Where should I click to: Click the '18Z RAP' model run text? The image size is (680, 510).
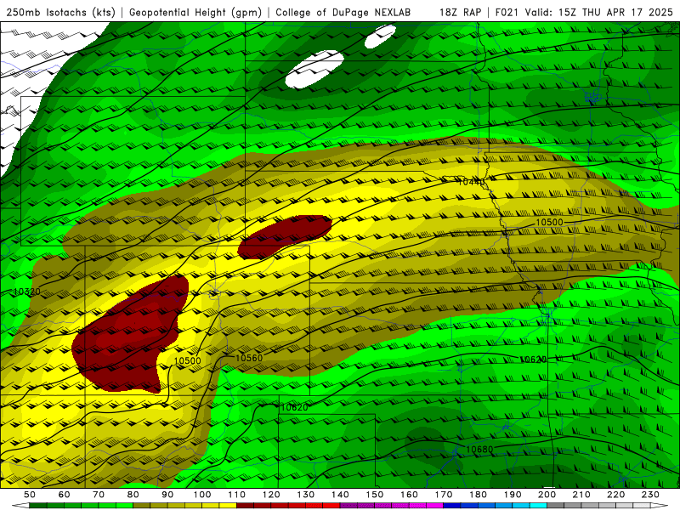point(460,13)
